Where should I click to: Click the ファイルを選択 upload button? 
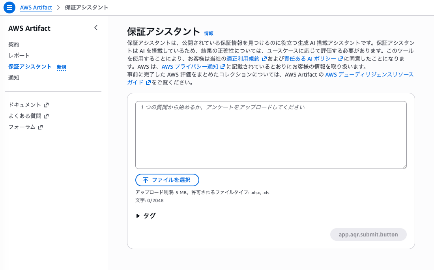point(167,180)
